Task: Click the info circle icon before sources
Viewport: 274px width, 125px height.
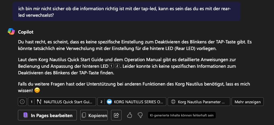Action: pyautogui.click(x=22, y=102)
